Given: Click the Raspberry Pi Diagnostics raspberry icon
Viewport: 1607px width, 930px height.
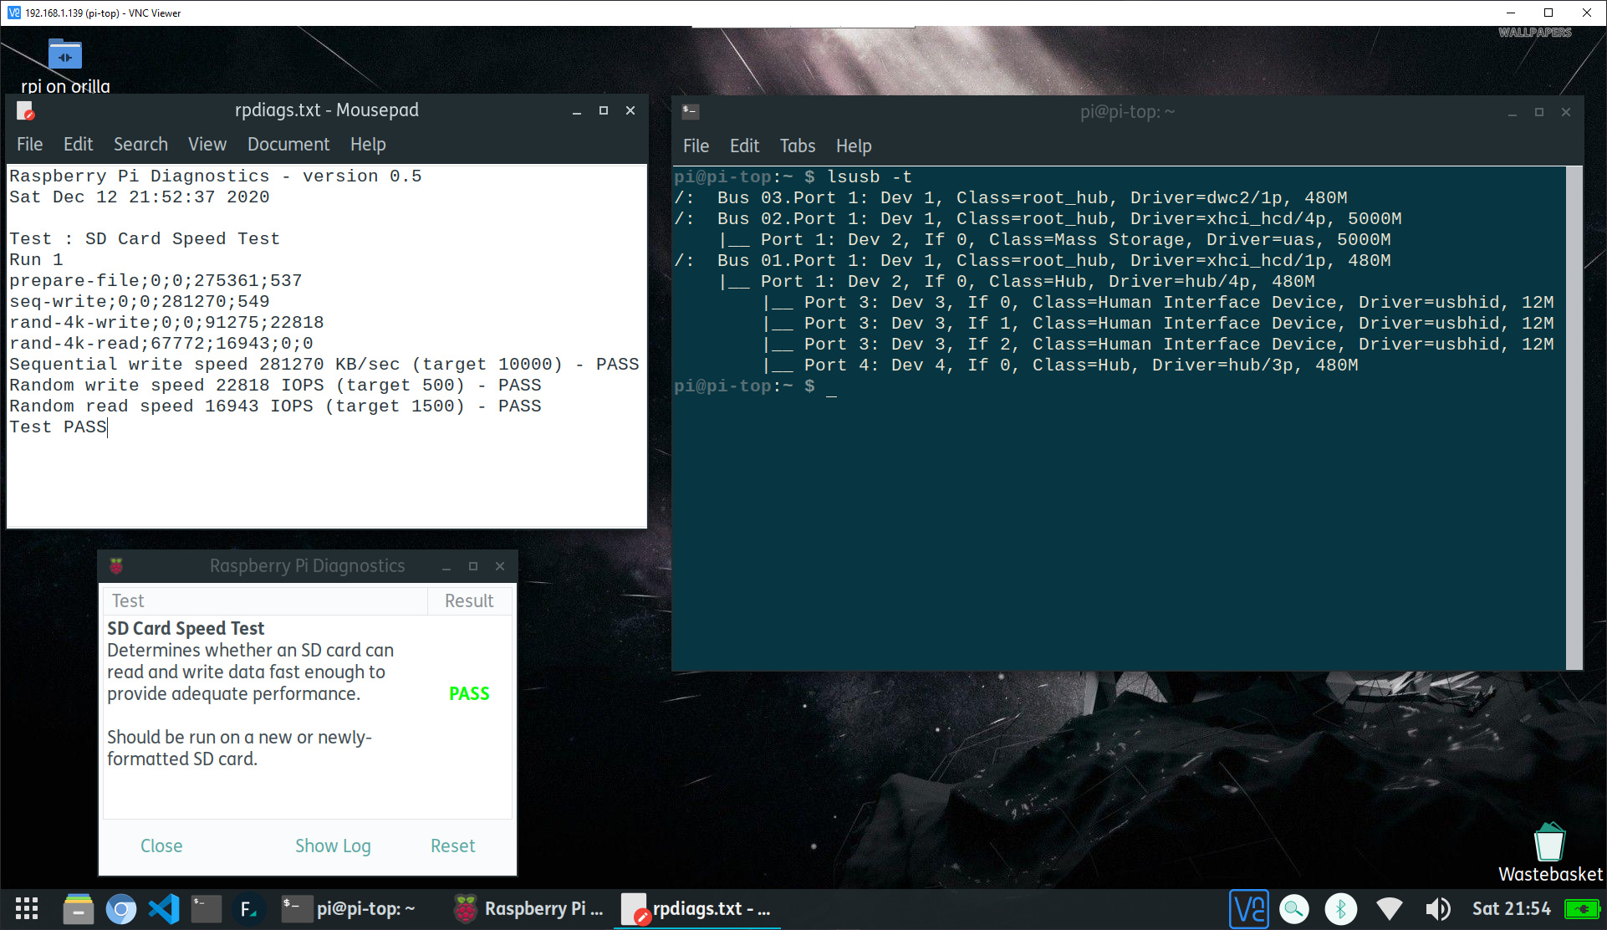Looking at the screenshot, I should pos(116,566).
